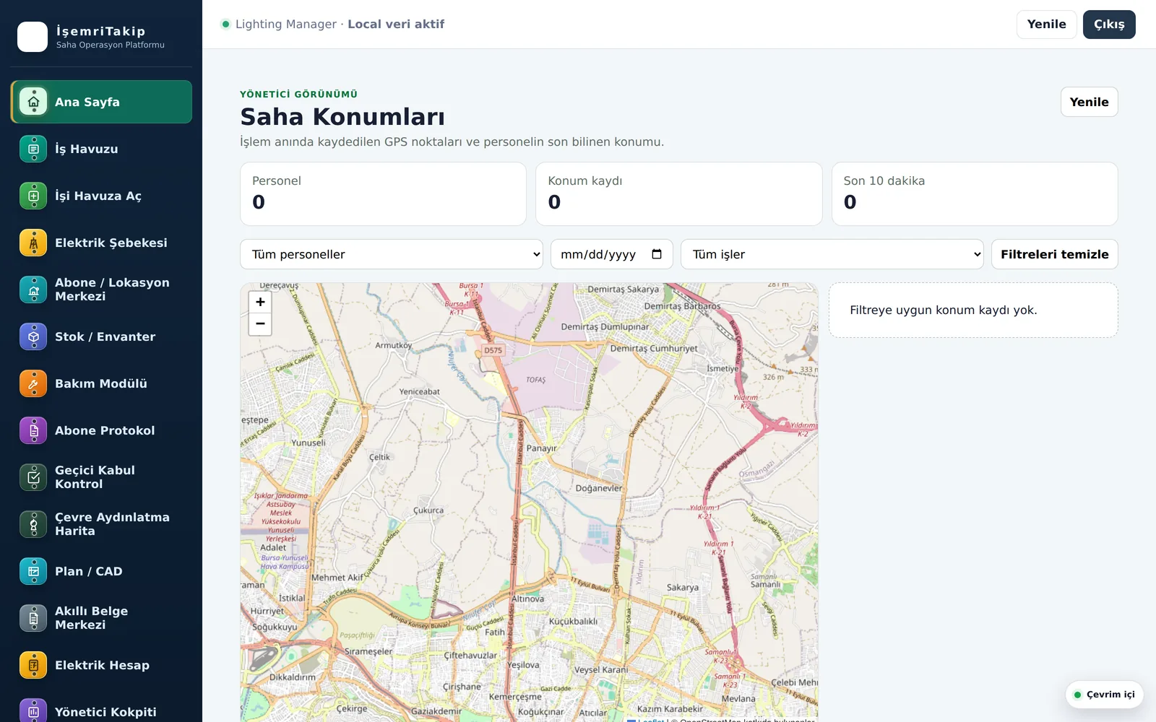Image resolution: width=1156 pixels, height=722 pixels.
Task: Click the Saha Konumları heading
Action: click(x=342, y=116)
